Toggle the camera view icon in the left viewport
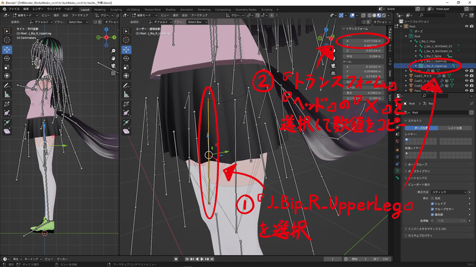Image resolution: width=476 pixels, height=267 pixels. point(113,66)
